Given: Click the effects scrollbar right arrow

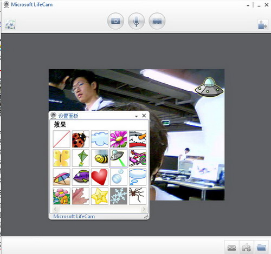Looking at the screenshot, I should click(x=144, y=209).
